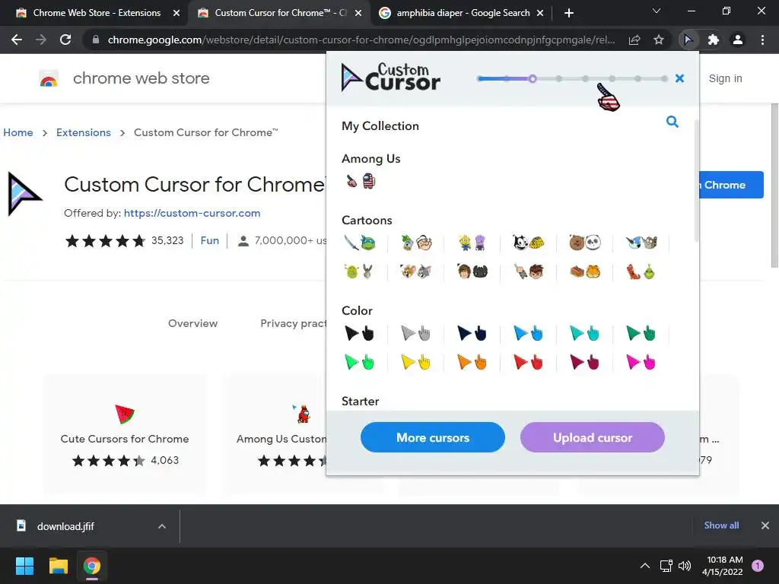Select the Shrek and Donkey cursor pack
This screenshot has height=584, width=779.
(x=360, y=271)
